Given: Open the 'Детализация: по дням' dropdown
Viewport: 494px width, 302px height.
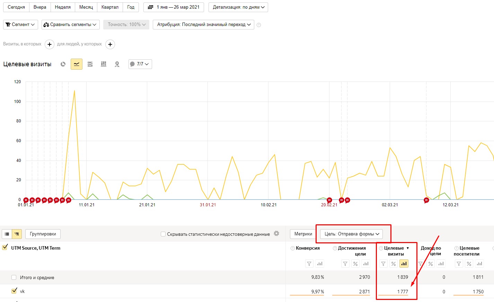Looking at the screenshot, I should coord(238,7).
